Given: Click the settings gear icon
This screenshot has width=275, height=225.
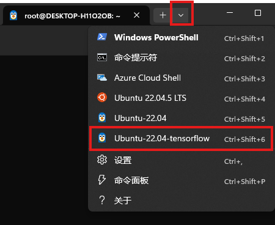Looking at the screenshot, I should [x=102, y=160].
